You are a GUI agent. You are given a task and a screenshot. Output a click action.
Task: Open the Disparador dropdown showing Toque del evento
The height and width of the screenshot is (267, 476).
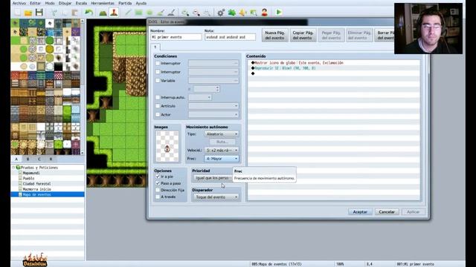click(216, 197)
